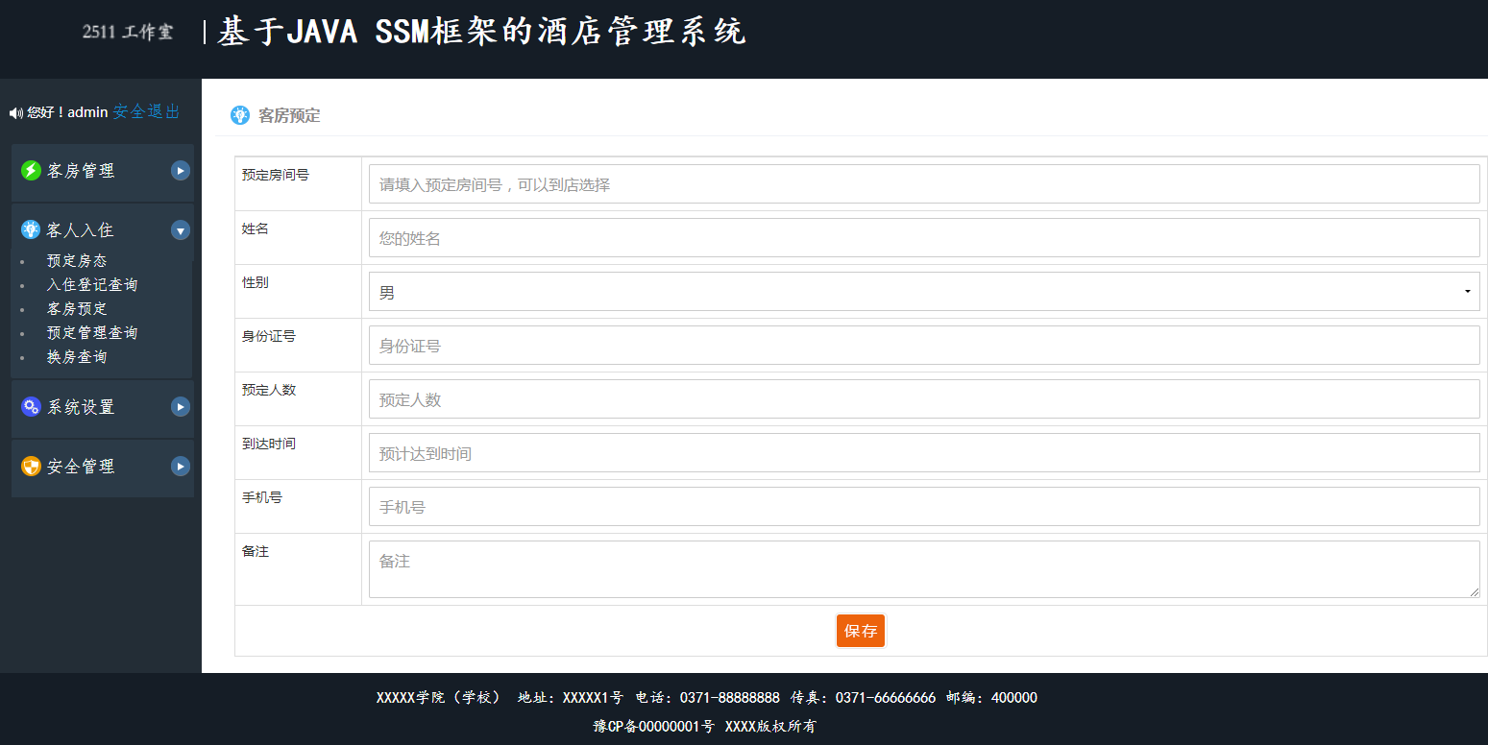This screenshot has height=745, width=1488.
Task: Focus the 身份证号 input field
Action: pyautogui.click(x=924, y=346)
